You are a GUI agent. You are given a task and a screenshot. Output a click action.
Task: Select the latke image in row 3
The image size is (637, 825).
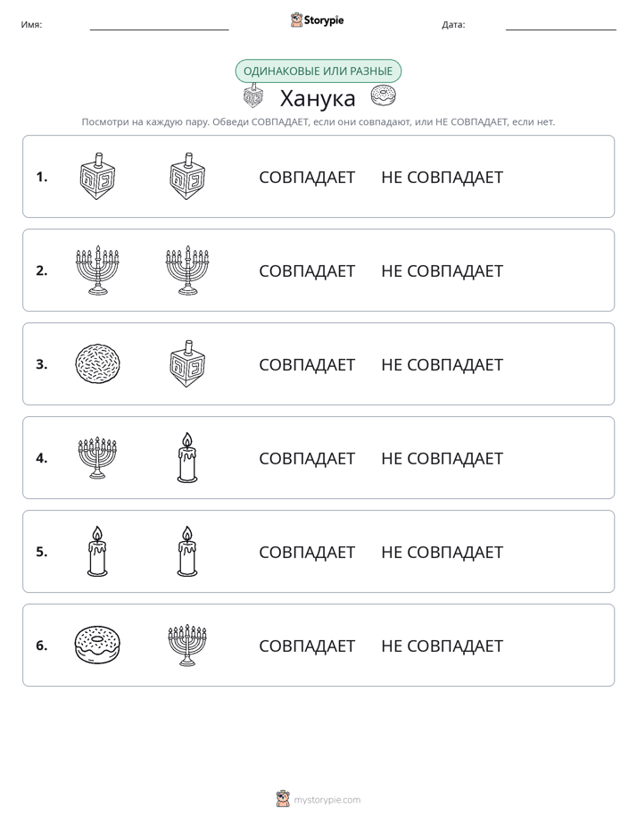coord(98,363)
